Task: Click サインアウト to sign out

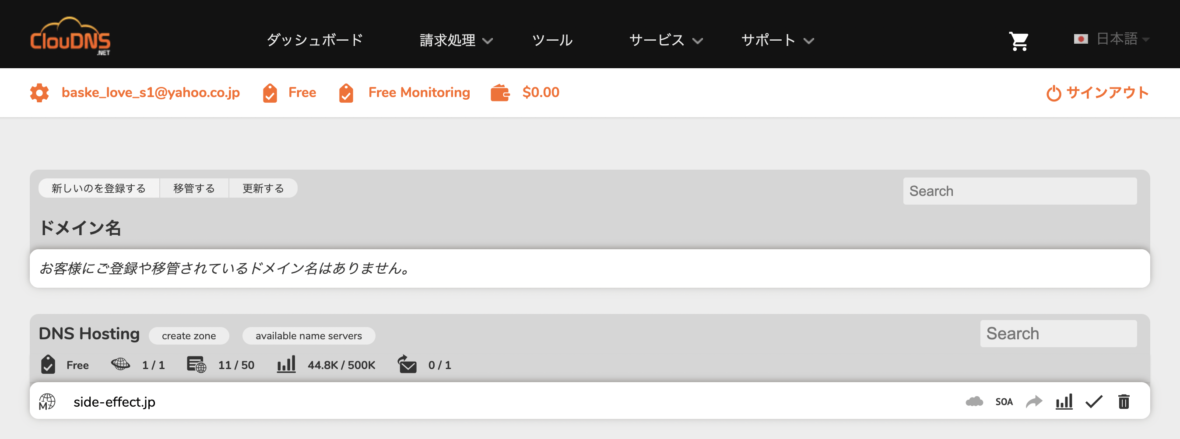Action: pyautogui.click(x=1098, y=92)
